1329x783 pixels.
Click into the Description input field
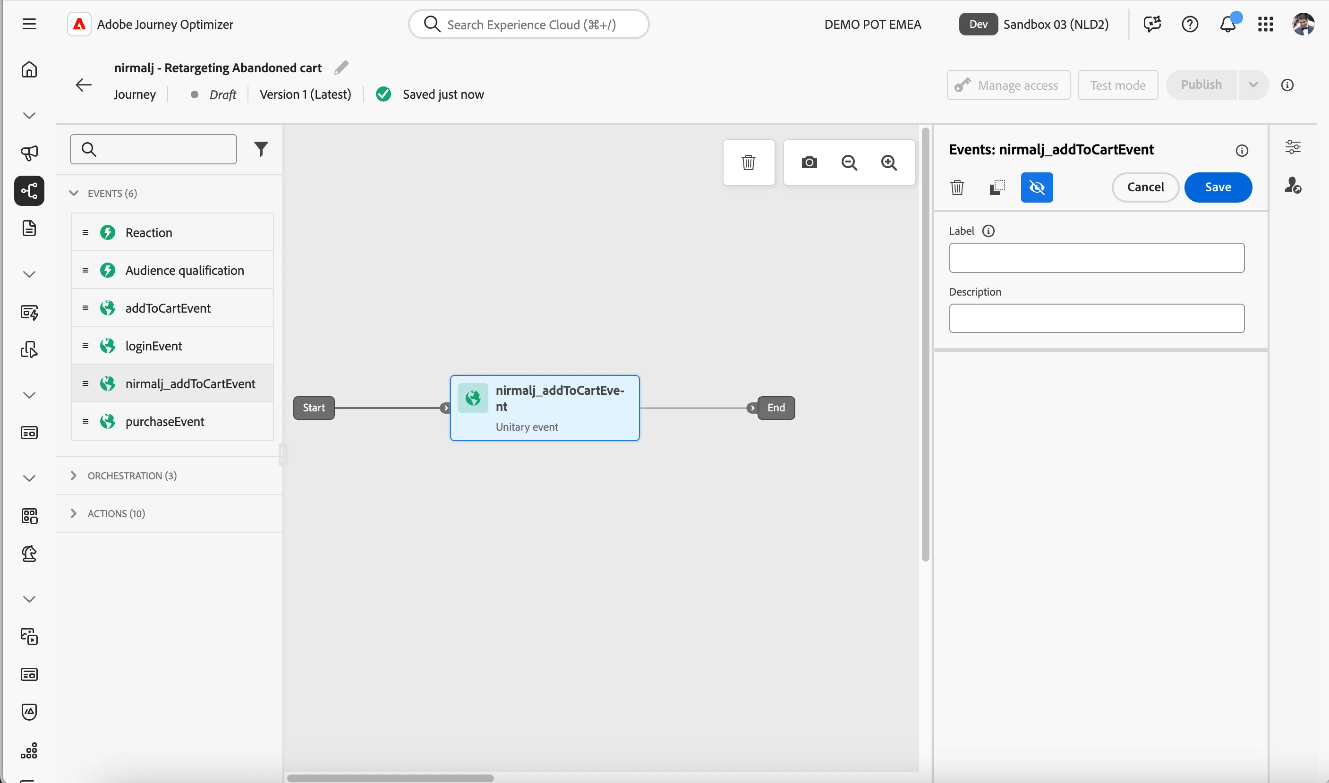[1096, 318]
